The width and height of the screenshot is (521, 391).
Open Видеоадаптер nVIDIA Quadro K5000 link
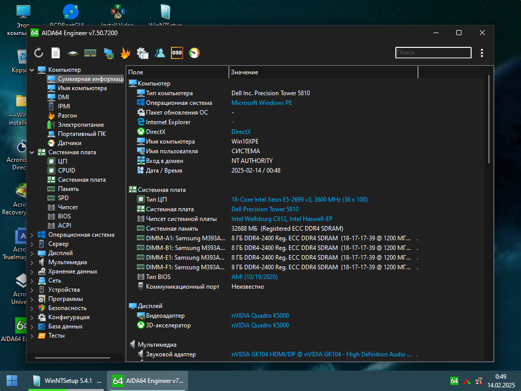point(260,316)
